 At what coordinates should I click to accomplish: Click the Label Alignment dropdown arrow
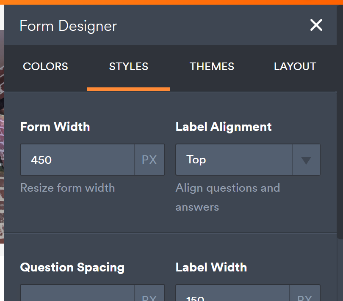pyautogui.click(x=306, y=160)
